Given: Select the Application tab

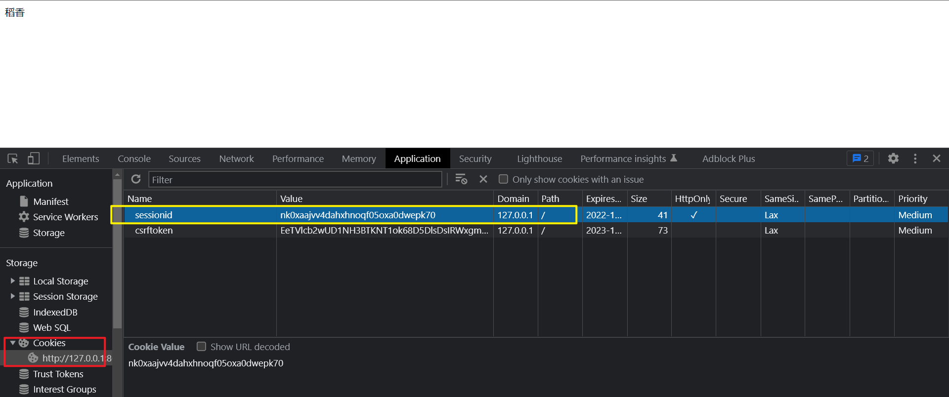Looking at the screenshot, I should [417, 159].
